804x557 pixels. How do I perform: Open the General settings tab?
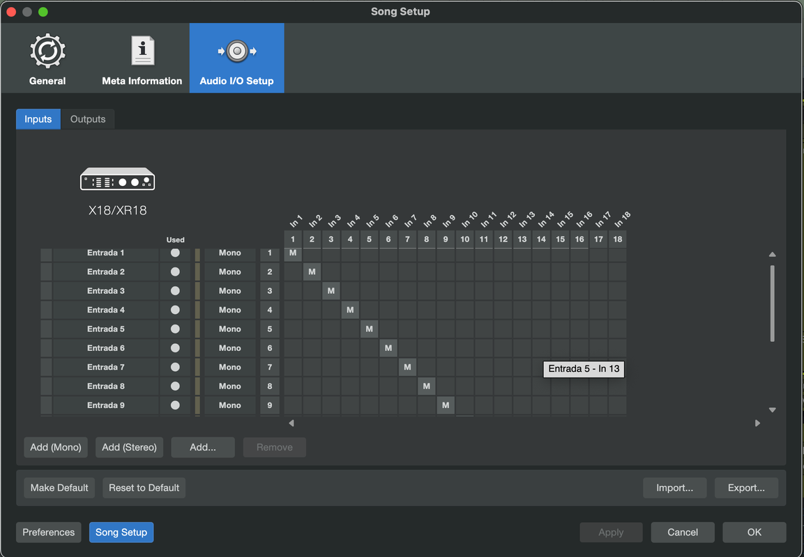[47, 58]
